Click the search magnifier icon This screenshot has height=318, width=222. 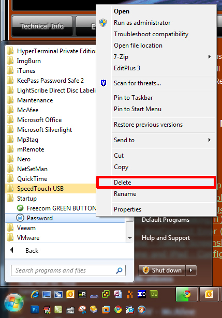point(120,270)
